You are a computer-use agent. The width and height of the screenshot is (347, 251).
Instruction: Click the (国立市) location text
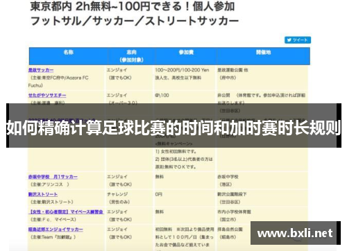[228, 219]
